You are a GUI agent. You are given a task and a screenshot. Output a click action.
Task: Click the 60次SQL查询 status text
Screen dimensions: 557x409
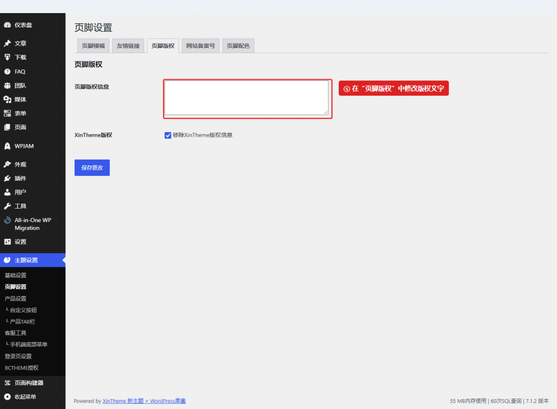coord(506,401)
